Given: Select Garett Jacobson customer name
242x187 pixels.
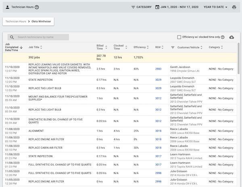Looking at the screenshot, I should (x=180, y=67).
